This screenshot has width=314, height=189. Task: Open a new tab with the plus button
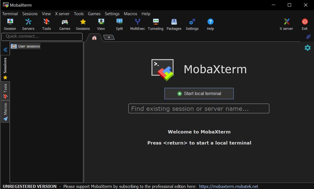[x=109, y=37]
